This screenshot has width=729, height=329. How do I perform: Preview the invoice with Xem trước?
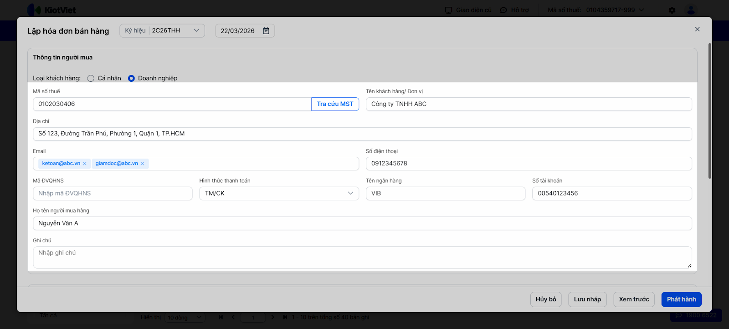coord(634,299)
